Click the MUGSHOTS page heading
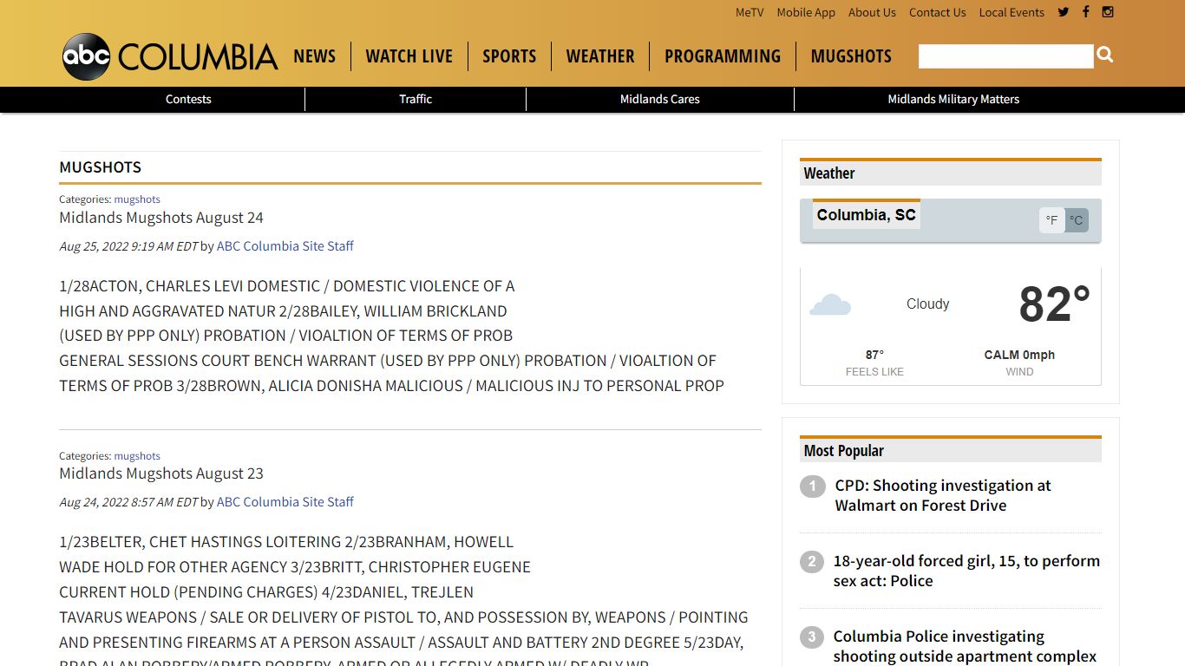1185x666 pixels. [x=100, y=166]
